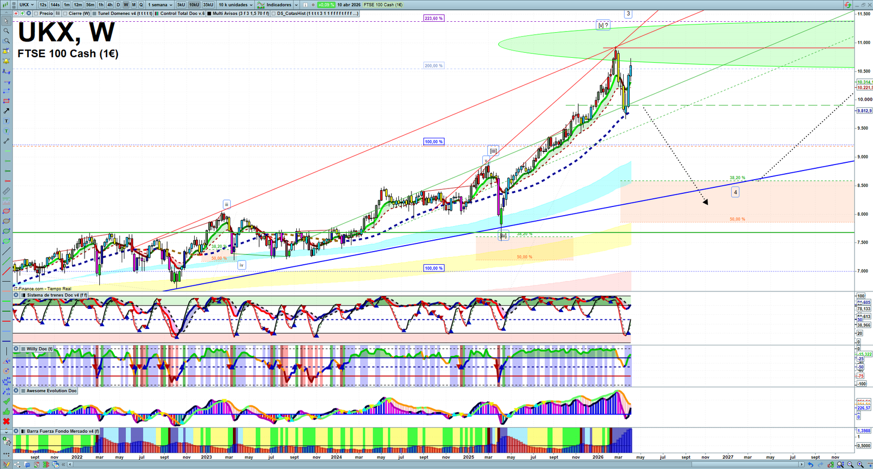
Task: Switch to the 4h timeframe
Action: (x=110, y=5)
